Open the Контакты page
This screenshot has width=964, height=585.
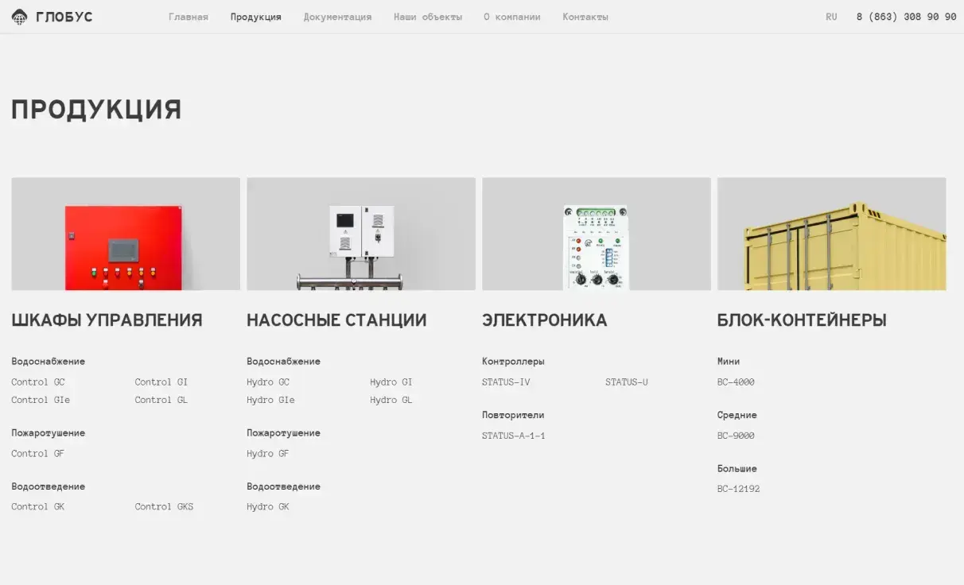click(x=585, y=16)
